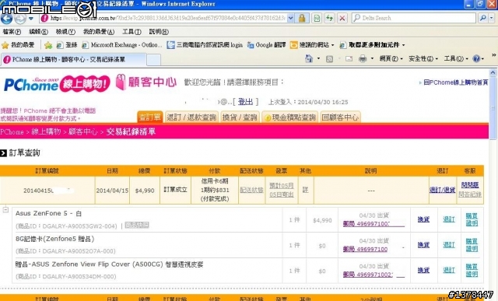This screenshot has width=498, height=301.
Task: Click the 預計05月05日寄出 invoice link
Action: [x=282, y=190]
